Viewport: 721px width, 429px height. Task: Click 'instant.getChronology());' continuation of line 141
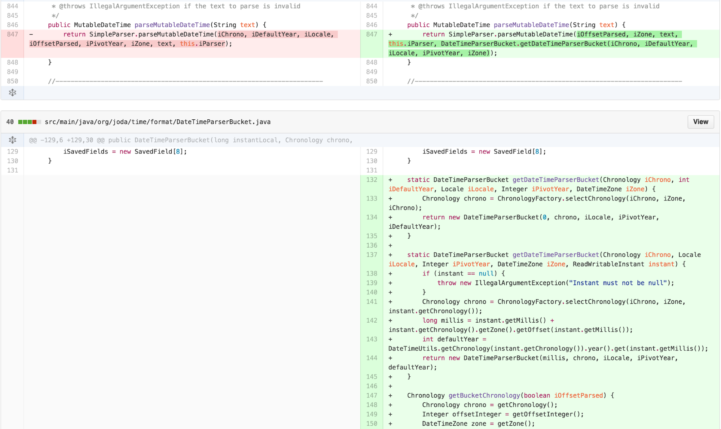pyautogui.click(x=435, y=311)
